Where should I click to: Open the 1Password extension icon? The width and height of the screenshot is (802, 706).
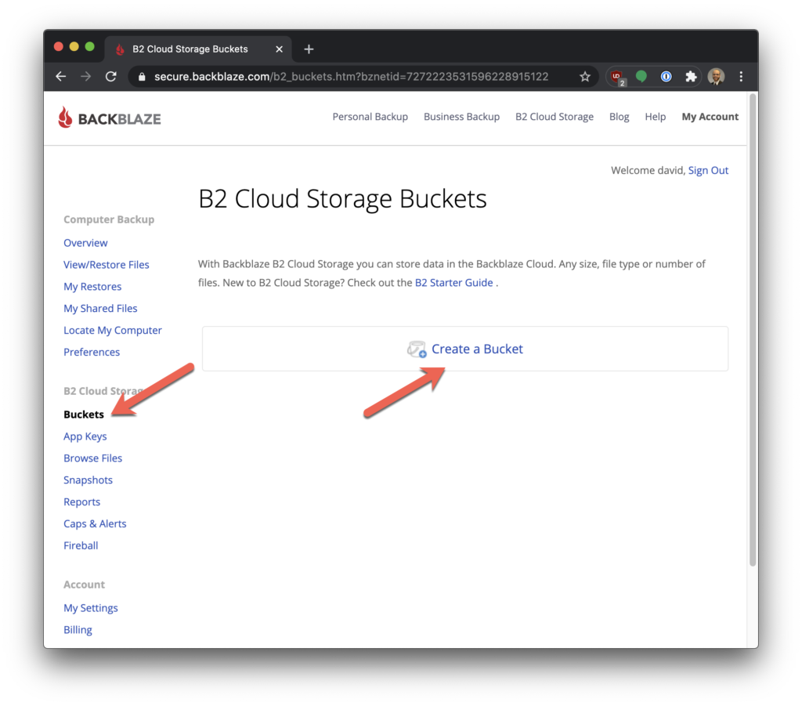pos(666,76)
